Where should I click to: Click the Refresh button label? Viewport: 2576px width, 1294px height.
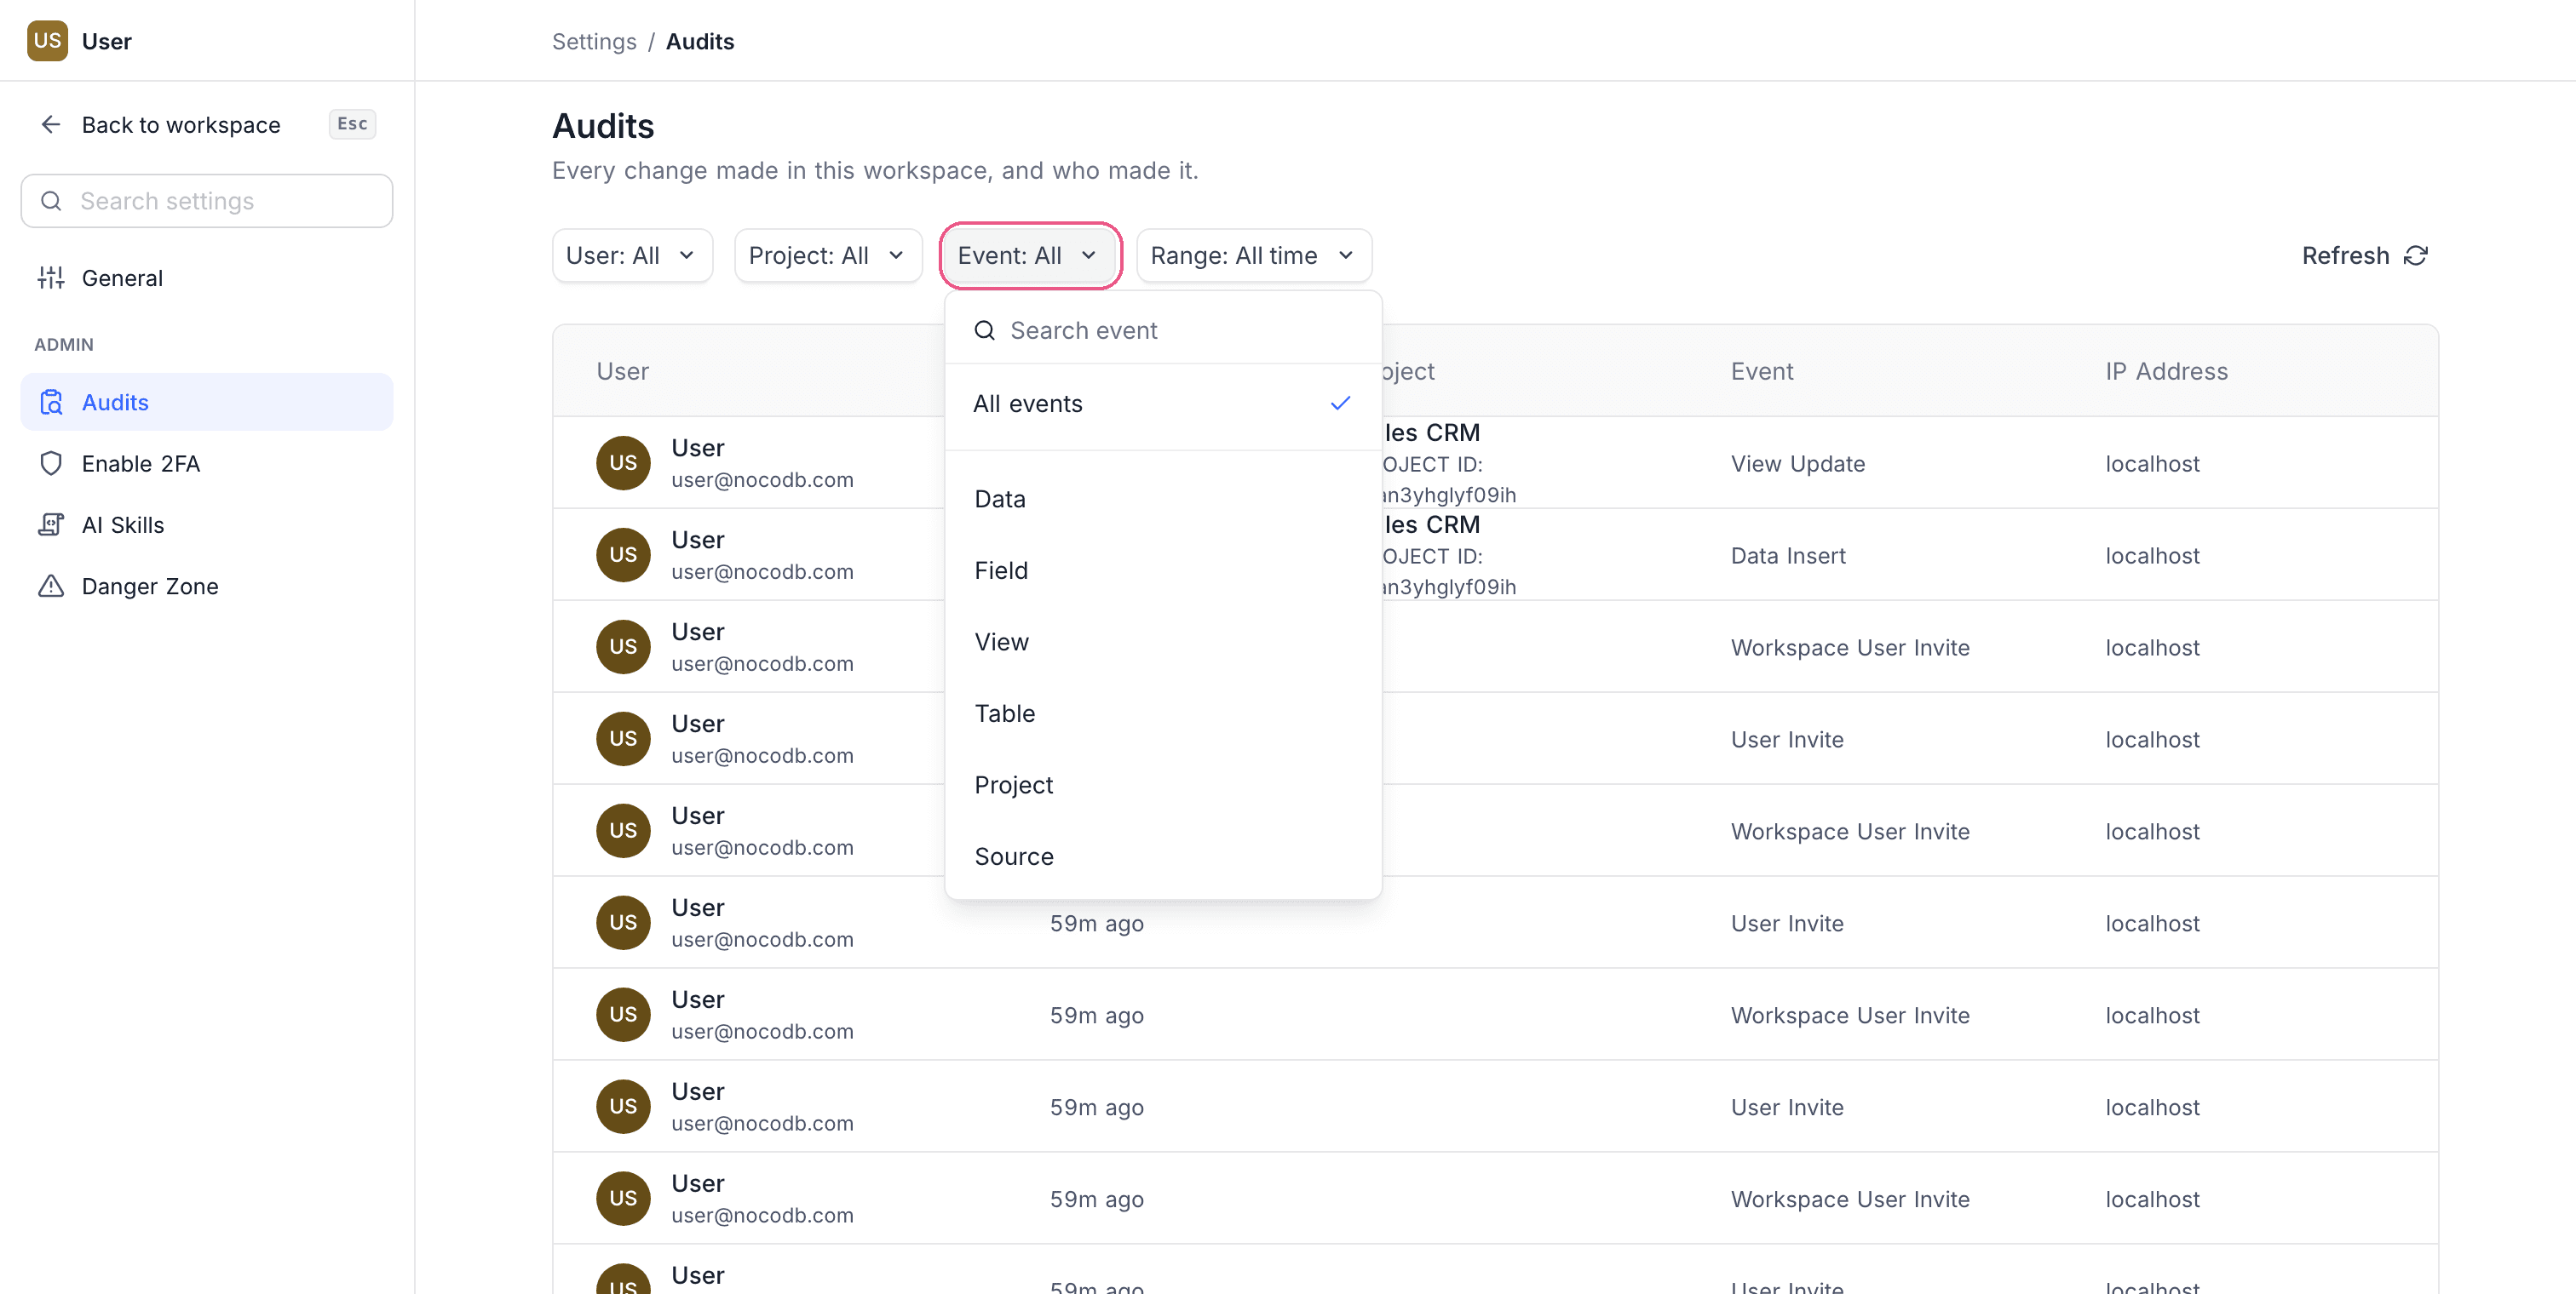tap(2345, 255)
